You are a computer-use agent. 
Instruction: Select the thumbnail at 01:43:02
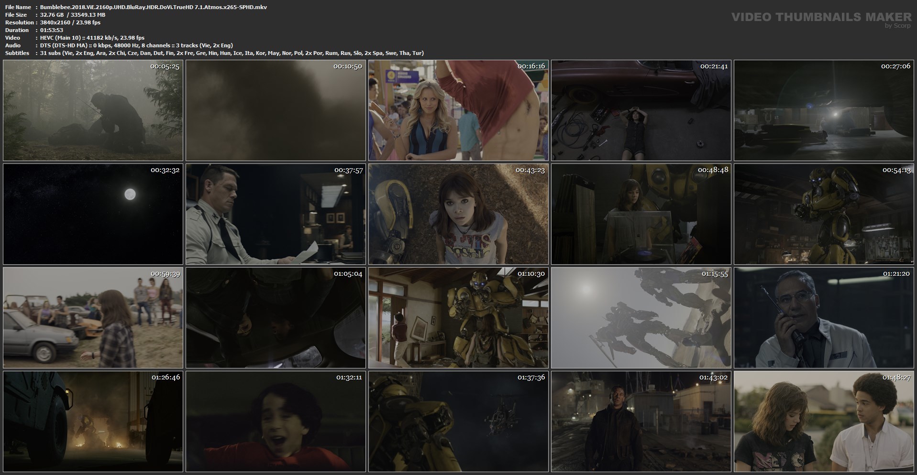tap(641, 421)
